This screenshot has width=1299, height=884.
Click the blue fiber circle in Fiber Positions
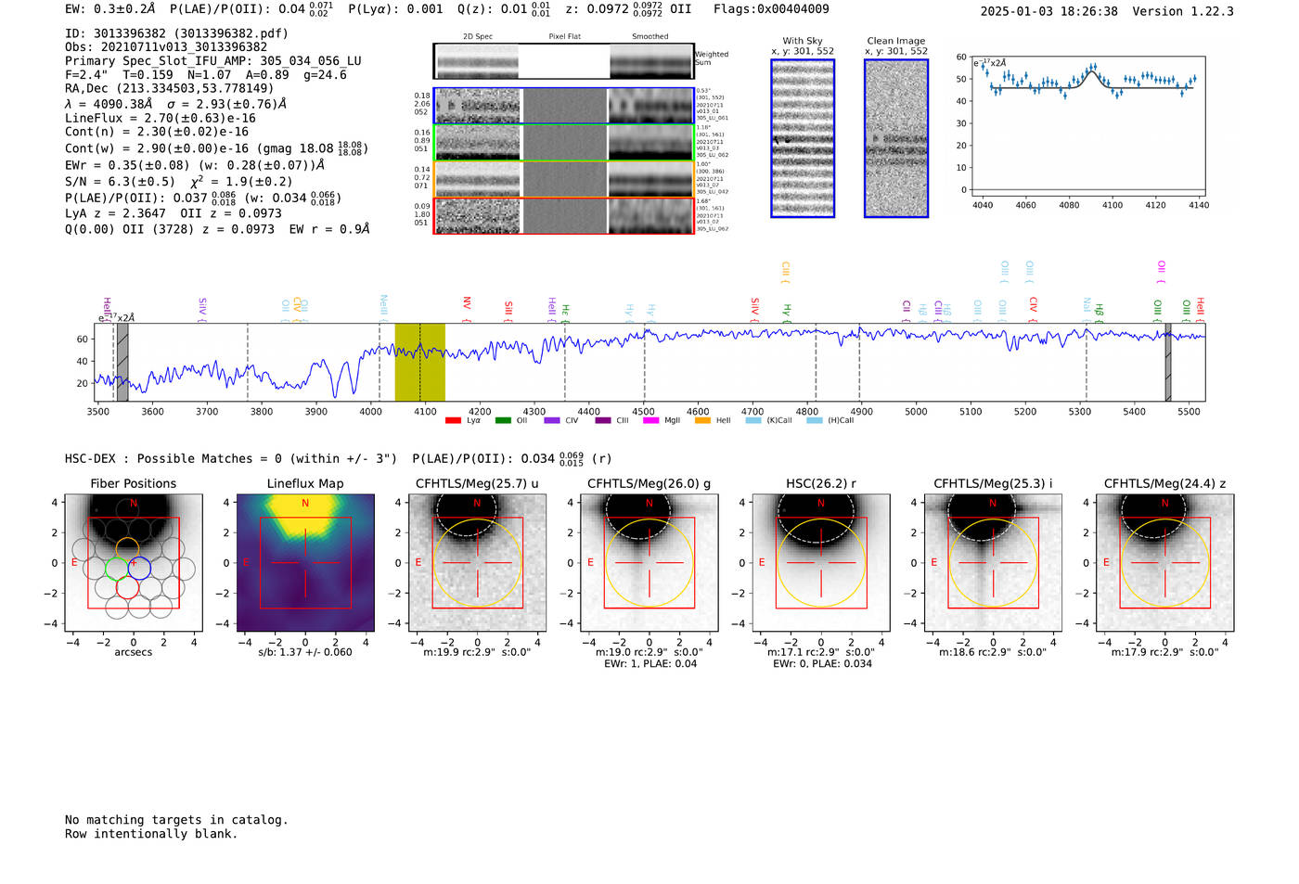click(x=139, y=567)
